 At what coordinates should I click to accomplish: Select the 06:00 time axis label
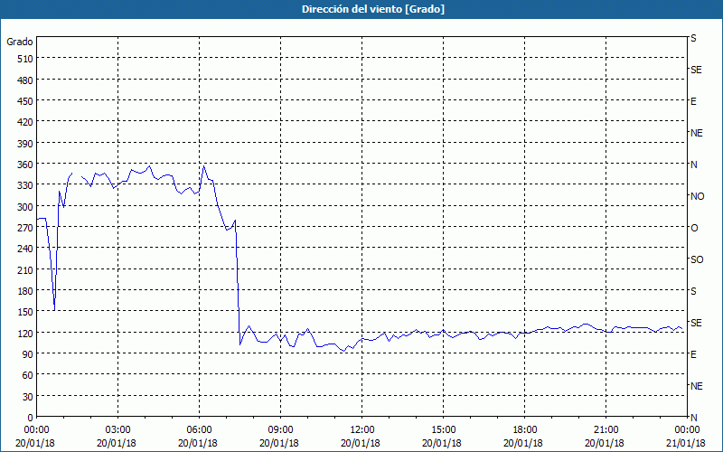coord(199,430)
